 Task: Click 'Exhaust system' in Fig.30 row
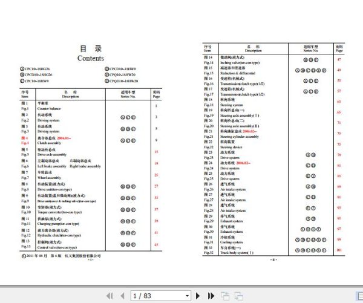[x=232, y=232]
